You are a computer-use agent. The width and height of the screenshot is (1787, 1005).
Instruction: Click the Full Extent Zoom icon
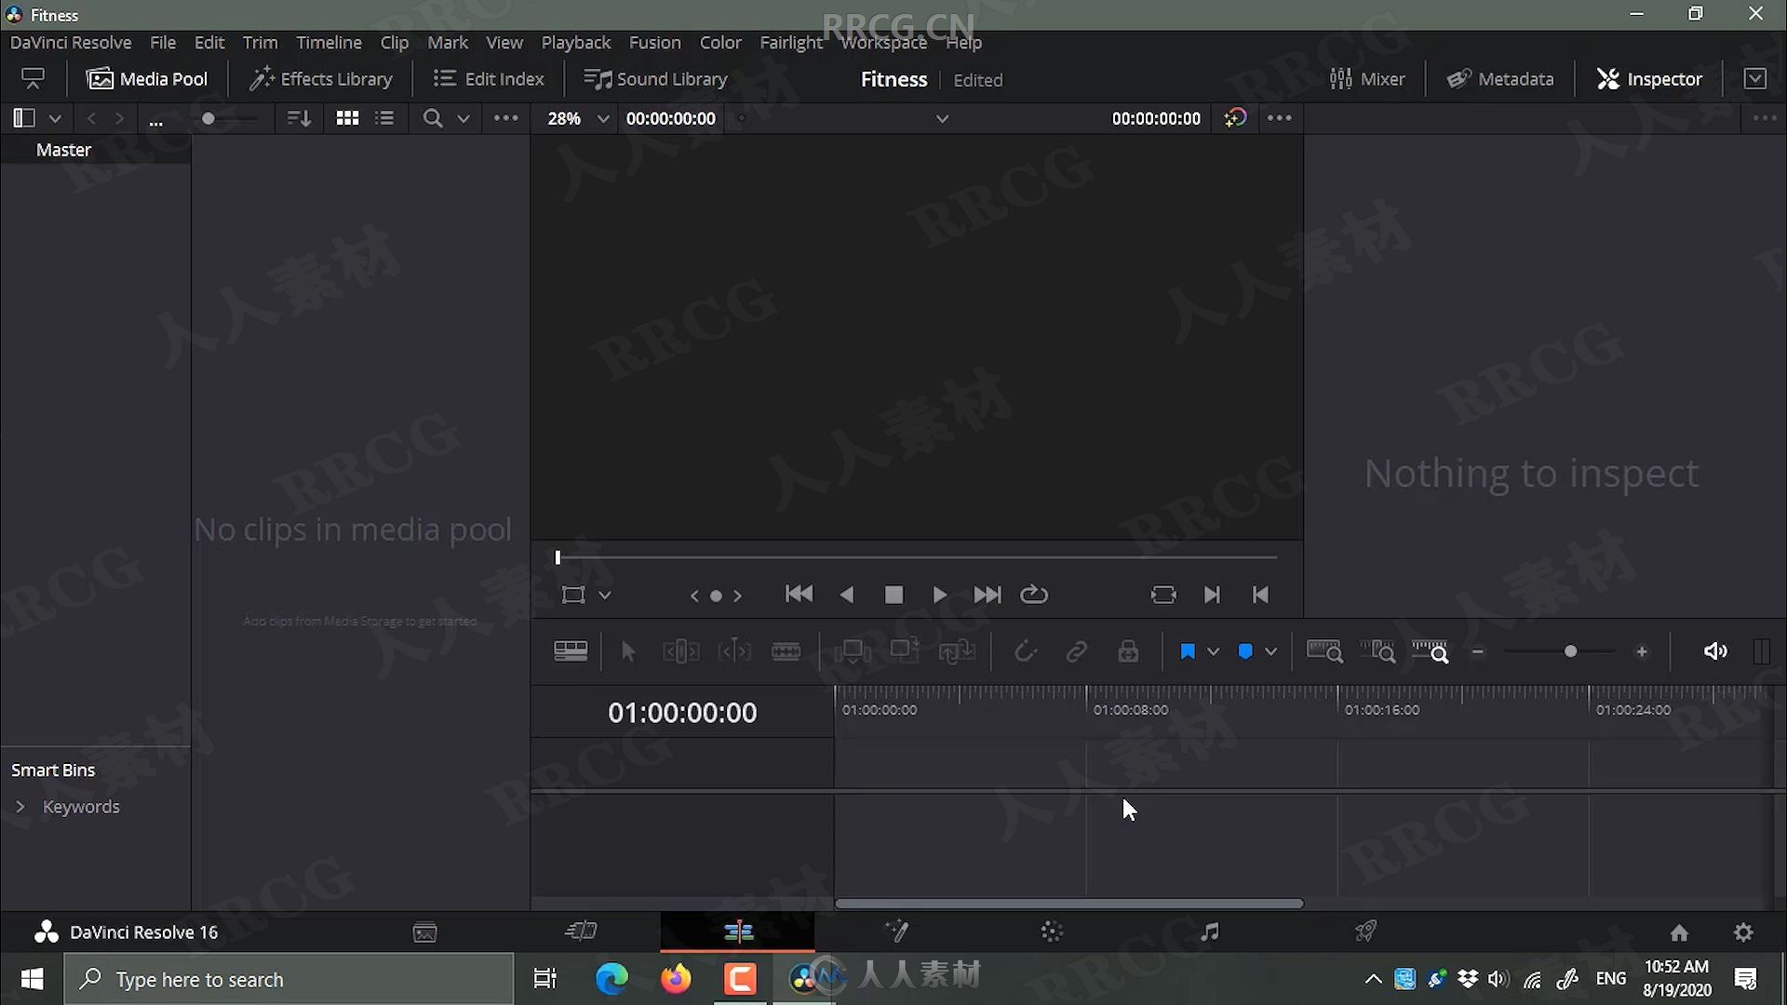pos(1324,651)
